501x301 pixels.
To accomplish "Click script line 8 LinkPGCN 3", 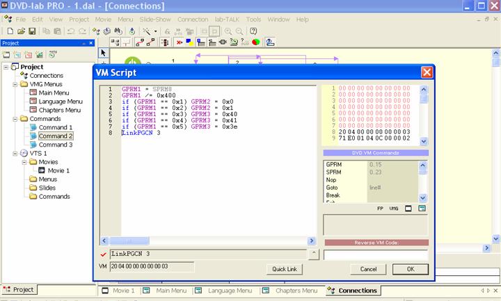I will click(x=141, y=133).
